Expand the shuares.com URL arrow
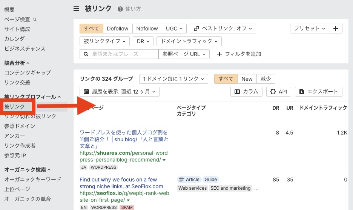Viewport: 353px width, 210px height. [164, 160]
